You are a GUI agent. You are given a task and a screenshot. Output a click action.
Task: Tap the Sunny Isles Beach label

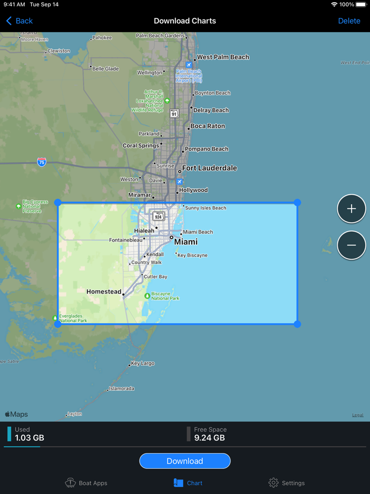pyautogui.click(x=206, y=208)
